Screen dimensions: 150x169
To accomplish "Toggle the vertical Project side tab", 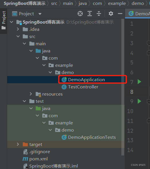I will 3,21.
